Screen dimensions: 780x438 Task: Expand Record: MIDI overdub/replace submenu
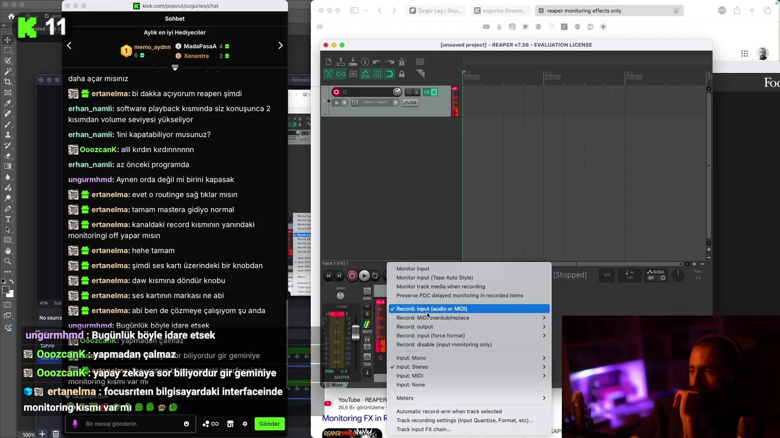click(x=469, y=318)
